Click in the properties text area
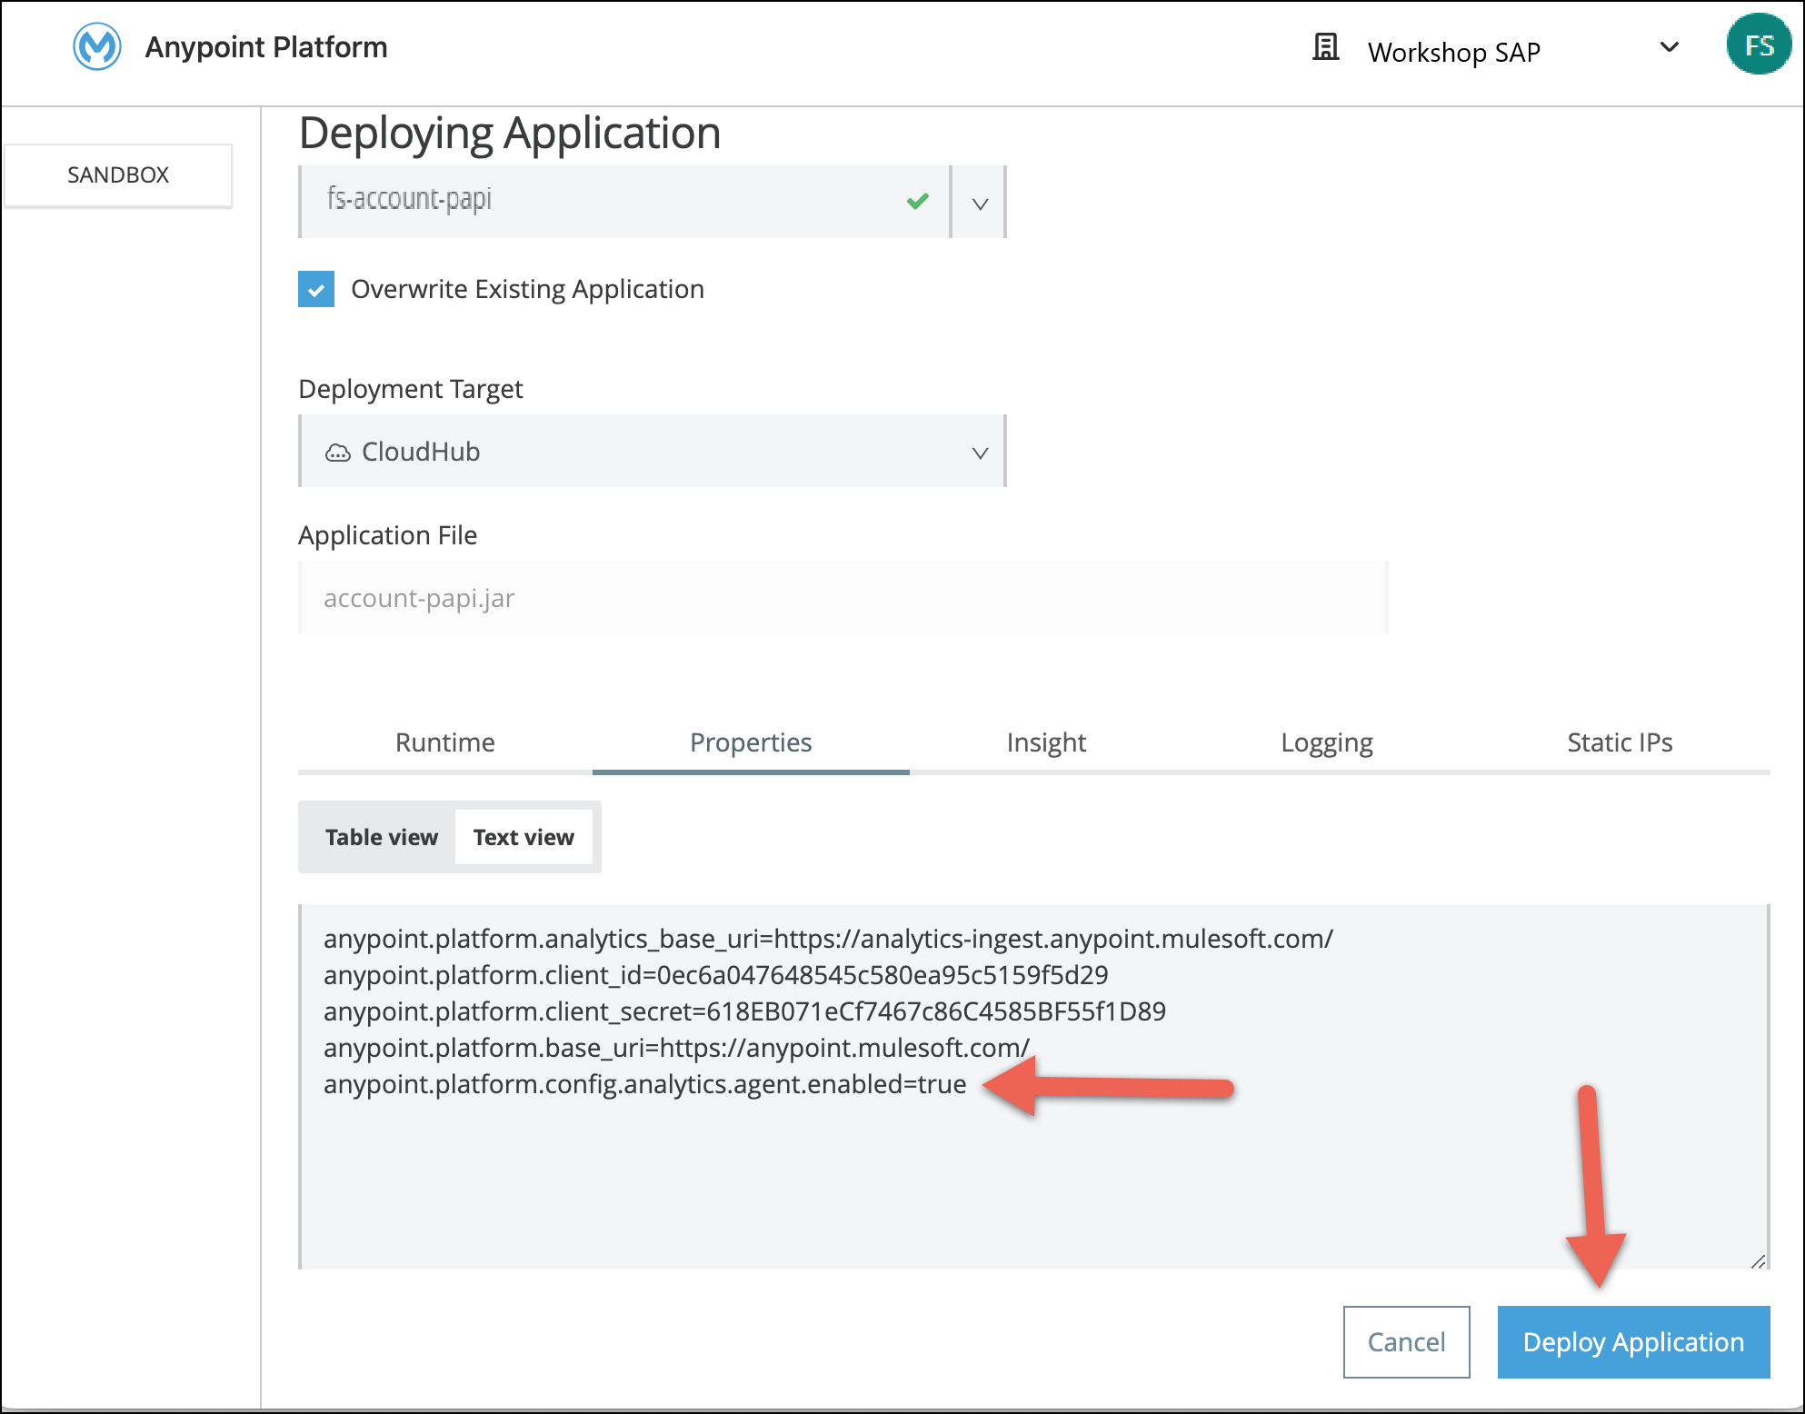The width and height of the screenshot is (1805, 1414). [1034, 1086]
